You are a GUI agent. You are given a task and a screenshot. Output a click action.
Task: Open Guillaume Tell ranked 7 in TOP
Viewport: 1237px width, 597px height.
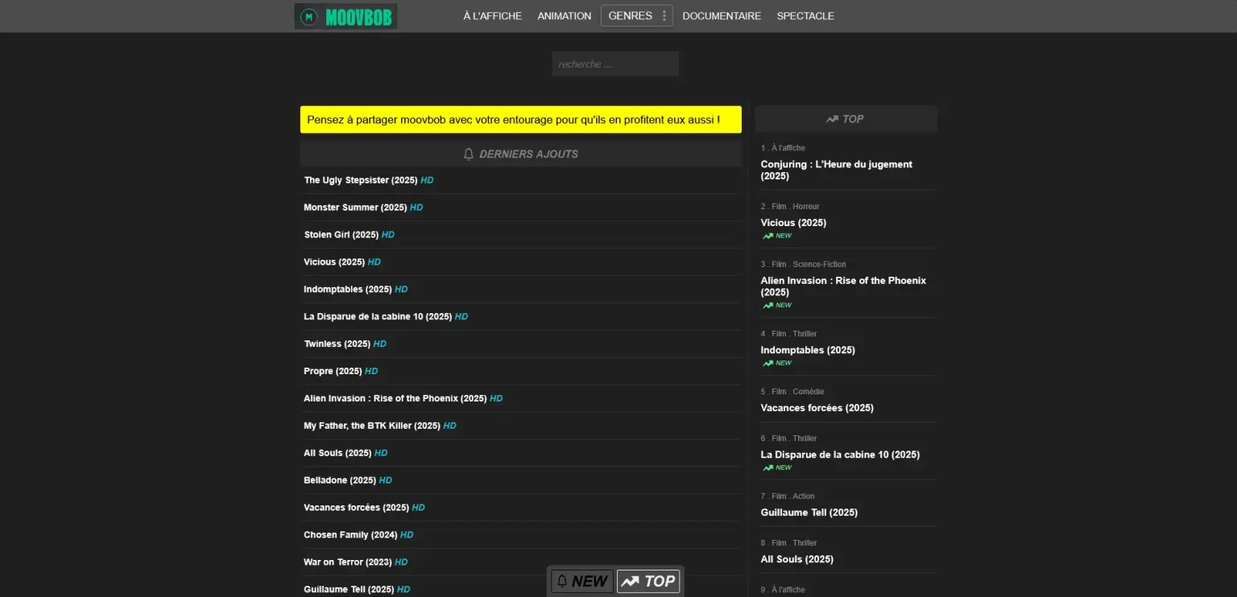(809, 513)
